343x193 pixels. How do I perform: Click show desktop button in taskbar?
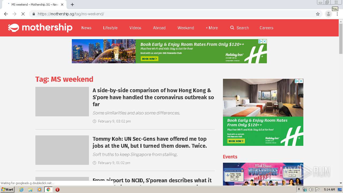pos(340,190)
